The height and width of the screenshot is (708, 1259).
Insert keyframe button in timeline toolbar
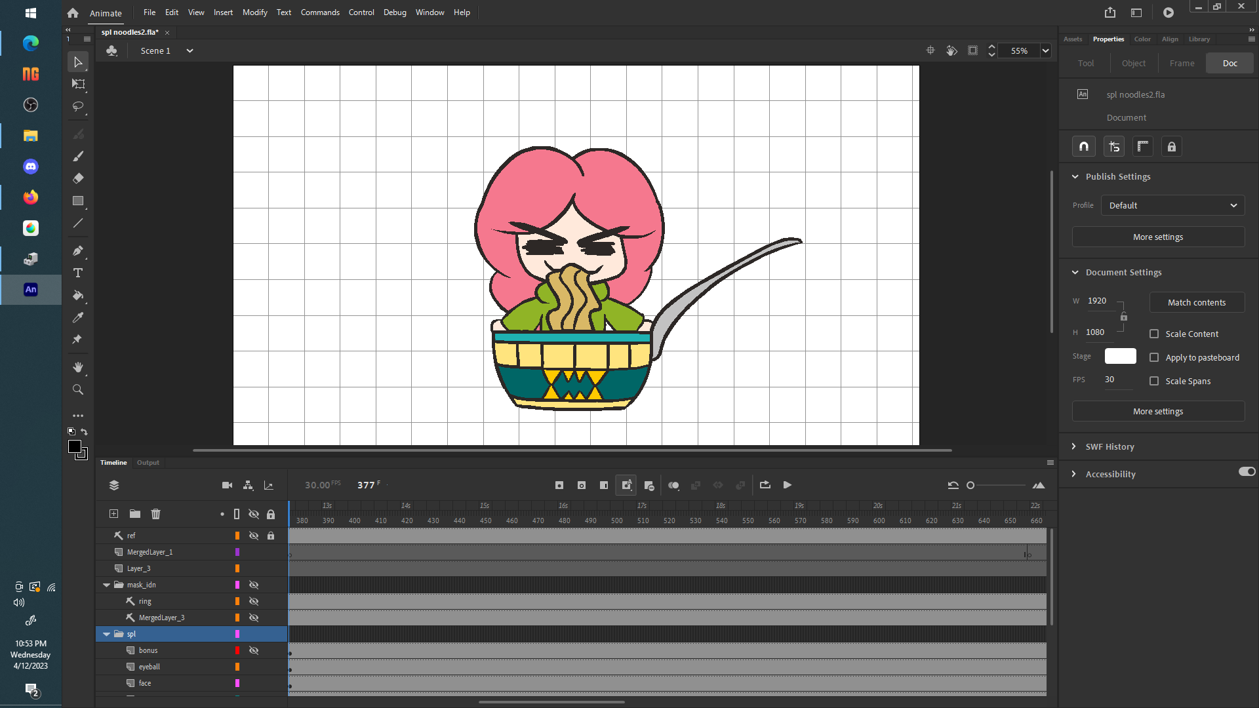(x=559, y=485)
